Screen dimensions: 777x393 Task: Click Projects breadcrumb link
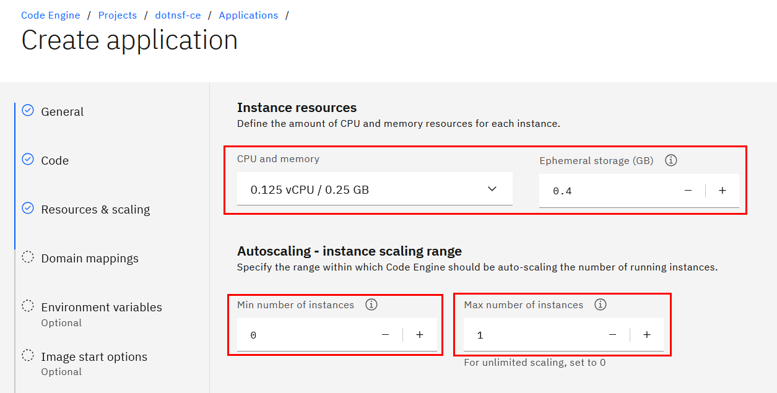(x=118, y=15)
